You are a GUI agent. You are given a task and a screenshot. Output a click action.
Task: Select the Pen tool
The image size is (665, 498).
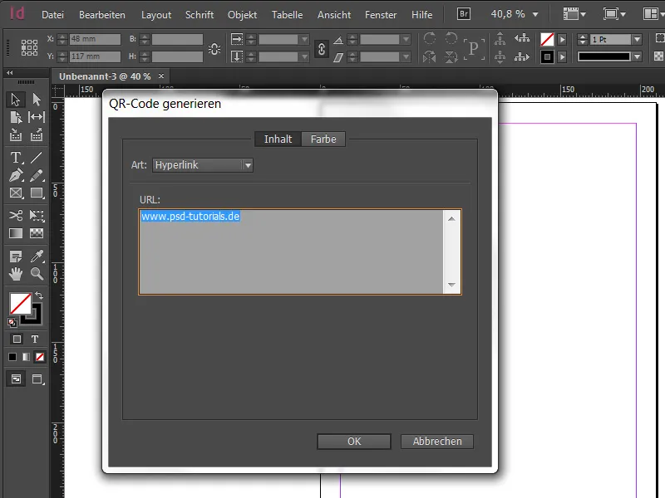pyautogui.click(x=15, y=175)
